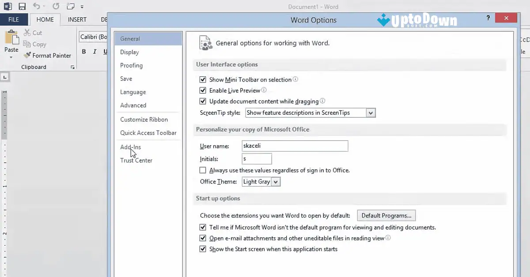Open the Clipboard dialog launcher icon
Screen dimensions: 530x277
pos(72,67)
